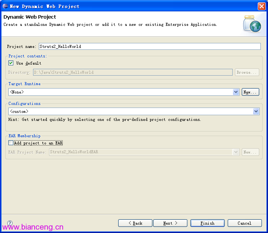Viewport: 268px width, 233px height.
Task: Uncheck the Use default checkbox
Action: [11, 63]
